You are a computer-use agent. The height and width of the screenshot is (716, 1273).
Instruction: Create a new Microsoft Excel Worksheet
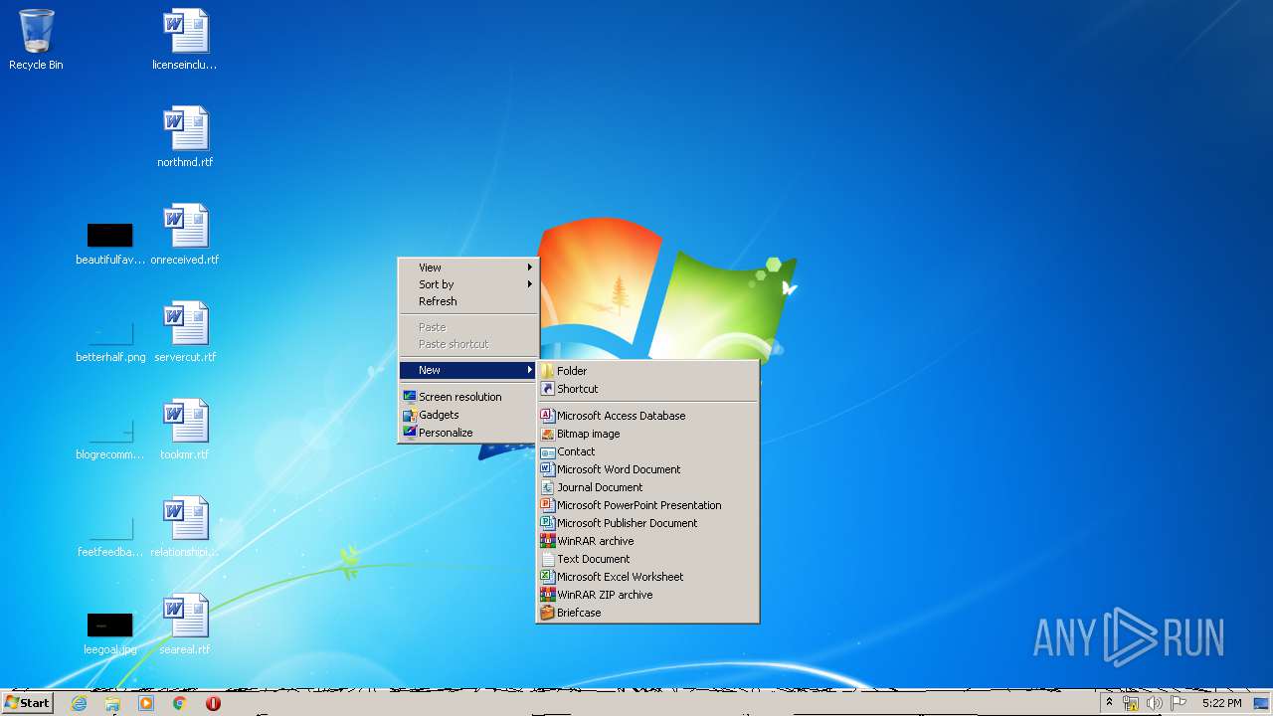point(647,577)
